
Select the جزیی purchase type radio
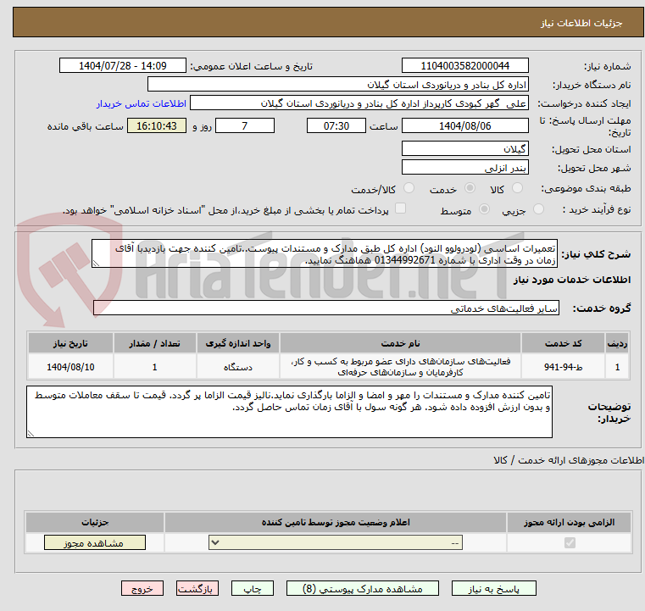[538, 209]
